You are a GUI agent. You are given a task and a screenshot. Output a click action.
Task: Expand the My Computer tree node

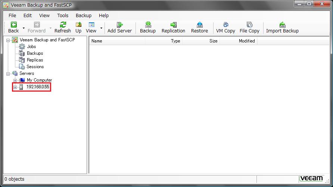click(15, 80)
